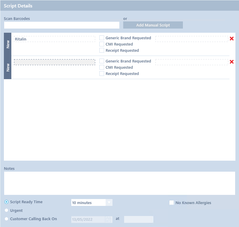
Task: Choose the Urgent radio option
Action: click(x=7, y=211)
